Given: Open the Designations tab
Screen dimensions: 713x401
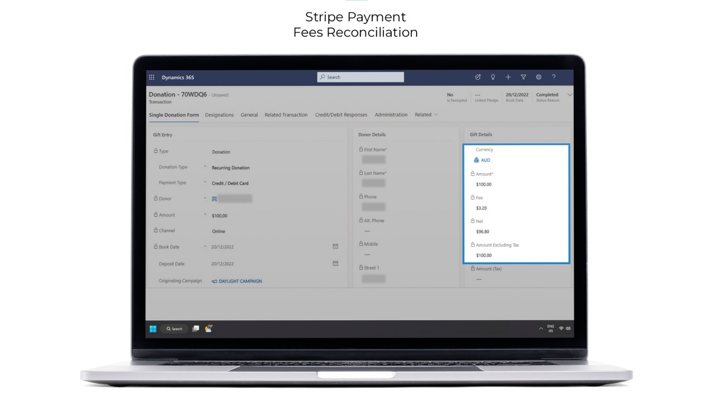Looking at the screenshot, I should pyautogui.click(x=219, y=115).
